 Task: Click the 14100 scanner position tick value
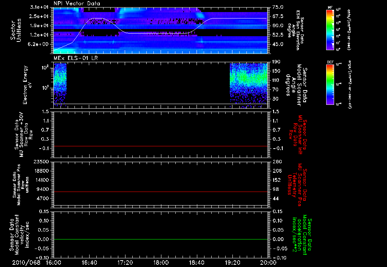point(42,180)
